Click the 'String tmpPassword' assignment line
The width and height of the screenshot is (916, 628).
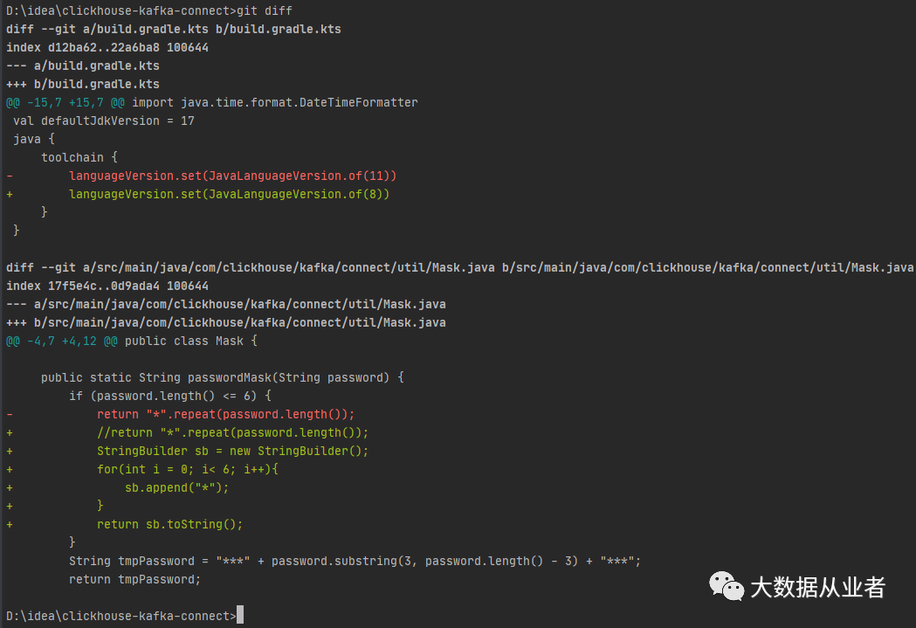(x=355, y=561)
